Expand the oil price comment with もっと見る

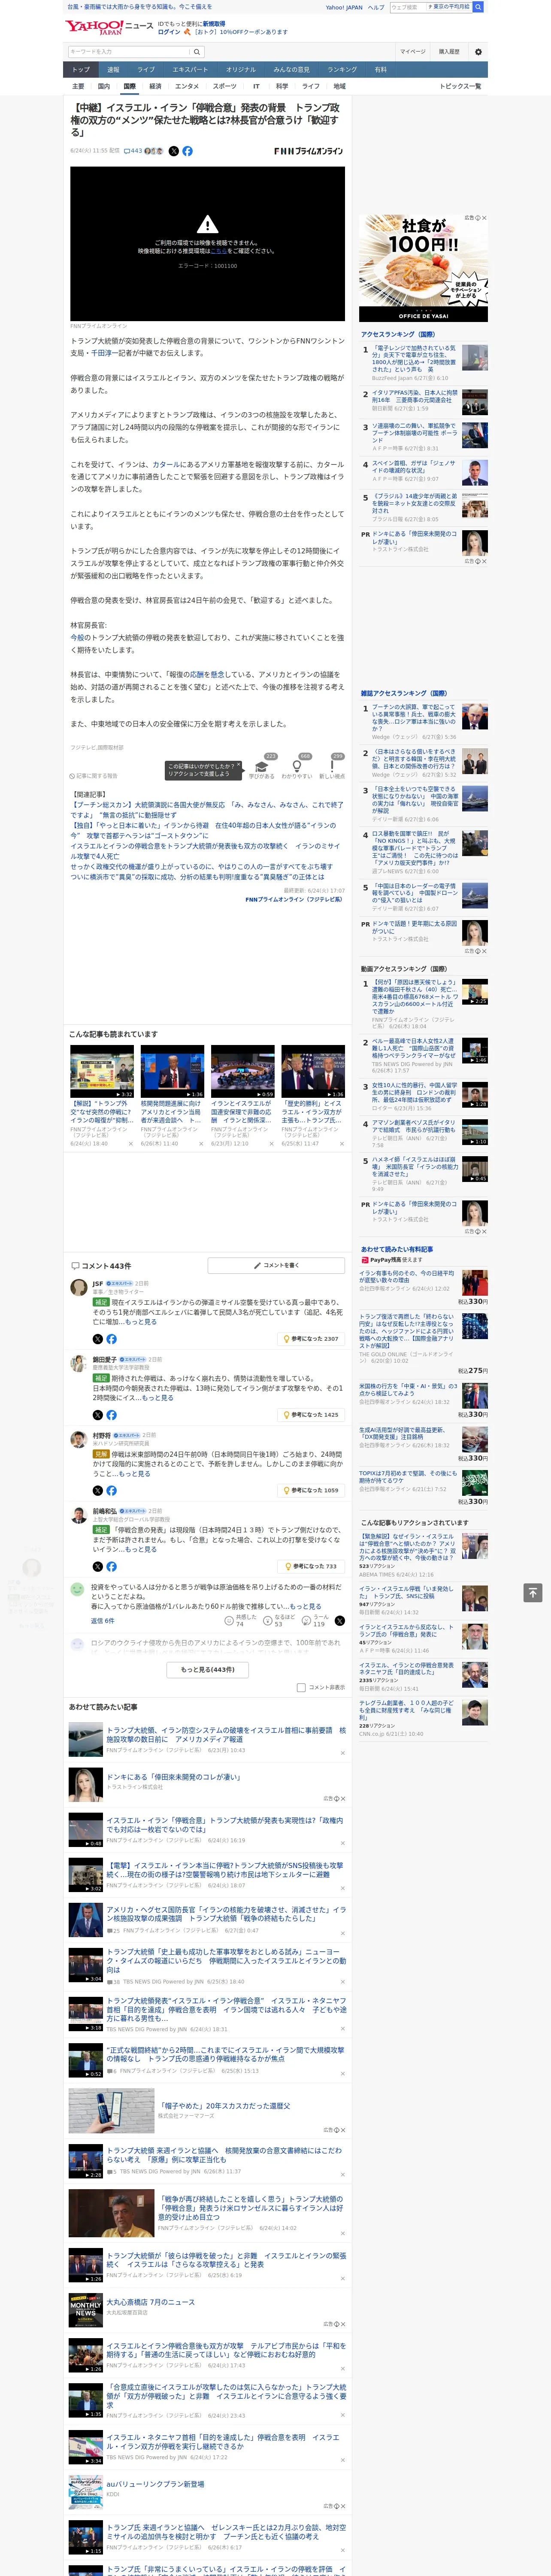point(306,1606)
